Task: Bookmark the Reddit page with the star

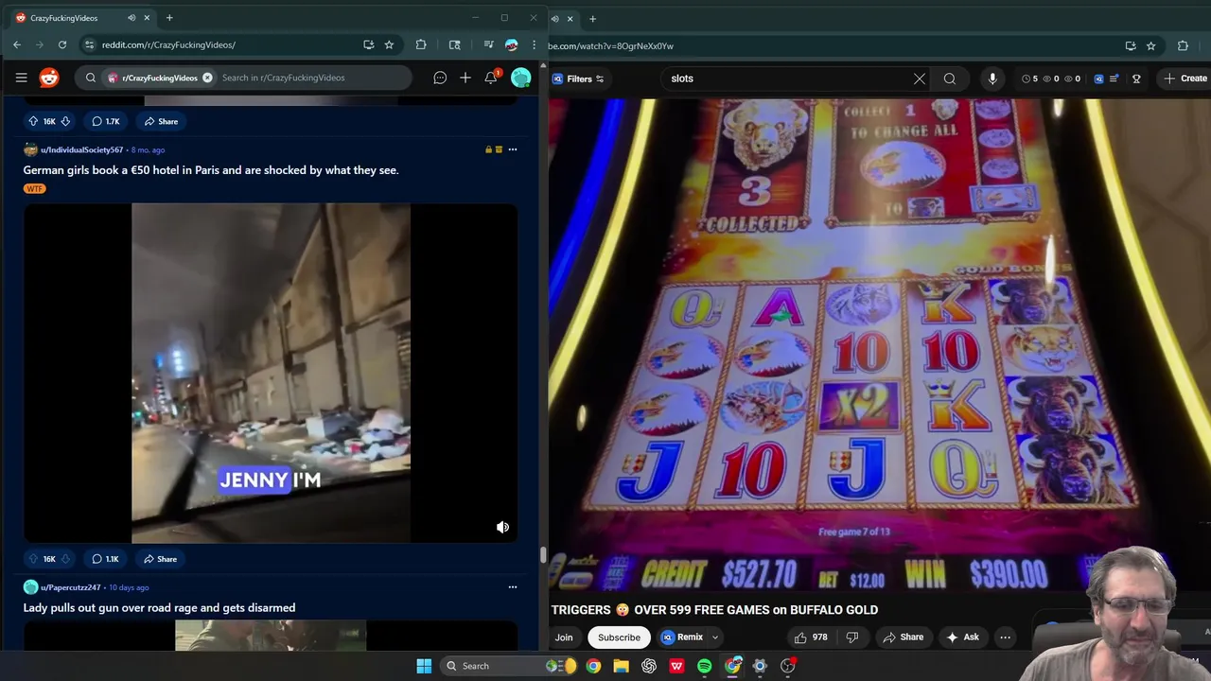Action: pyautogui.click(x=389, y=44)
